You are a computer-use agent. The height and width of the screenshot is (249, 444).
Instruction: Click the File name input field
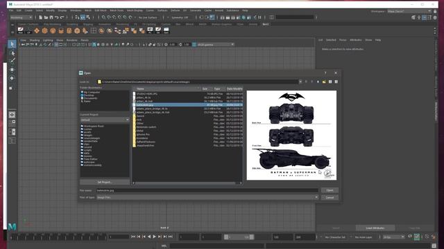click(207, 191)
